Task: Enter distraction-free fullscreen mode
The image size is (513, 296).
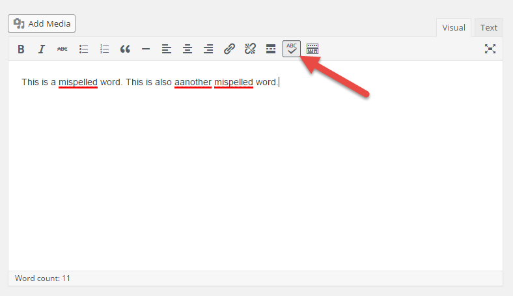Action: (x=490, y=49)
